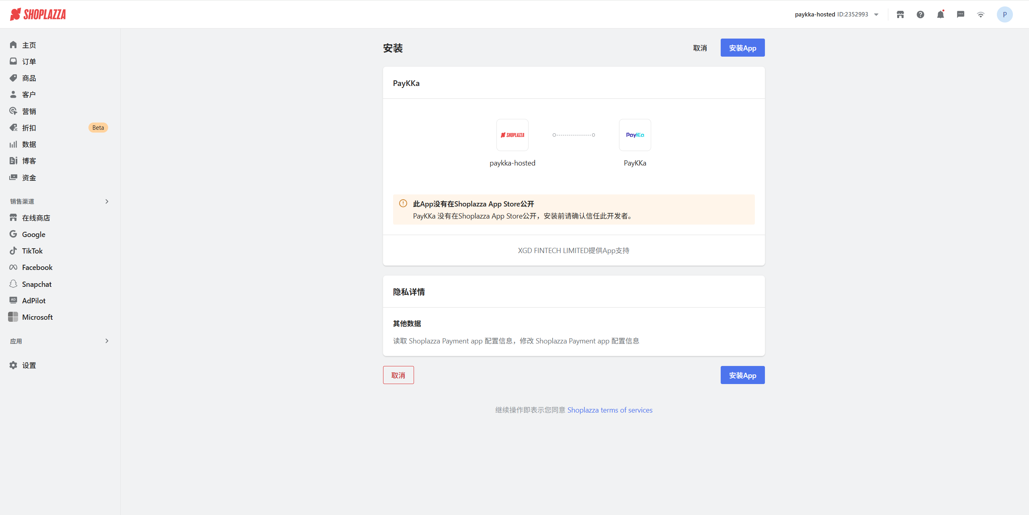Click the top 安装App button

[742, 48]
